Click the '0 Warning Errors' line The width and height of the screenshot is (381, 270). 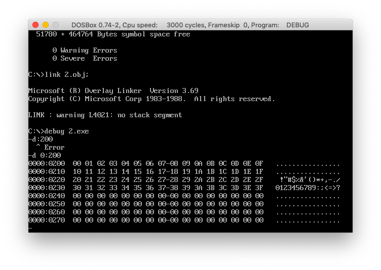(85, 50)
